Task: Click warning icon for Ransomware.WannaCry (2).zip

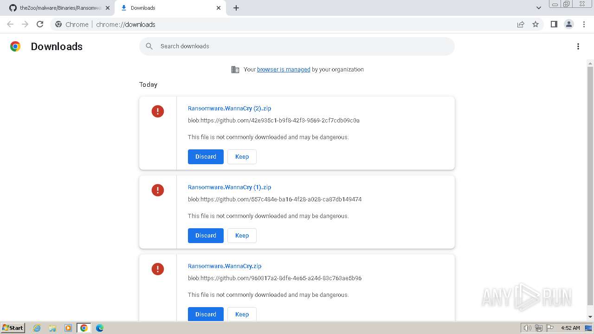Action: coord(158,111)
